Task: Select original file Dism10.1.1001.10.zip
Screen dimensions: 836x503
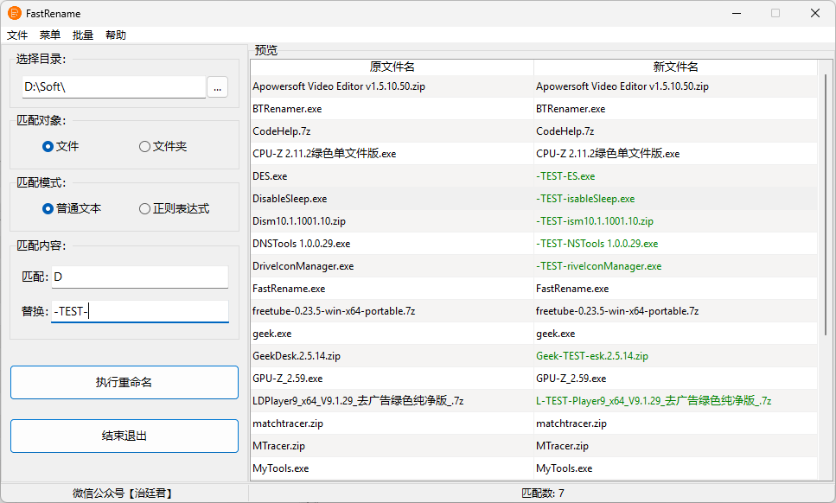Action: [x=299, y=221]
